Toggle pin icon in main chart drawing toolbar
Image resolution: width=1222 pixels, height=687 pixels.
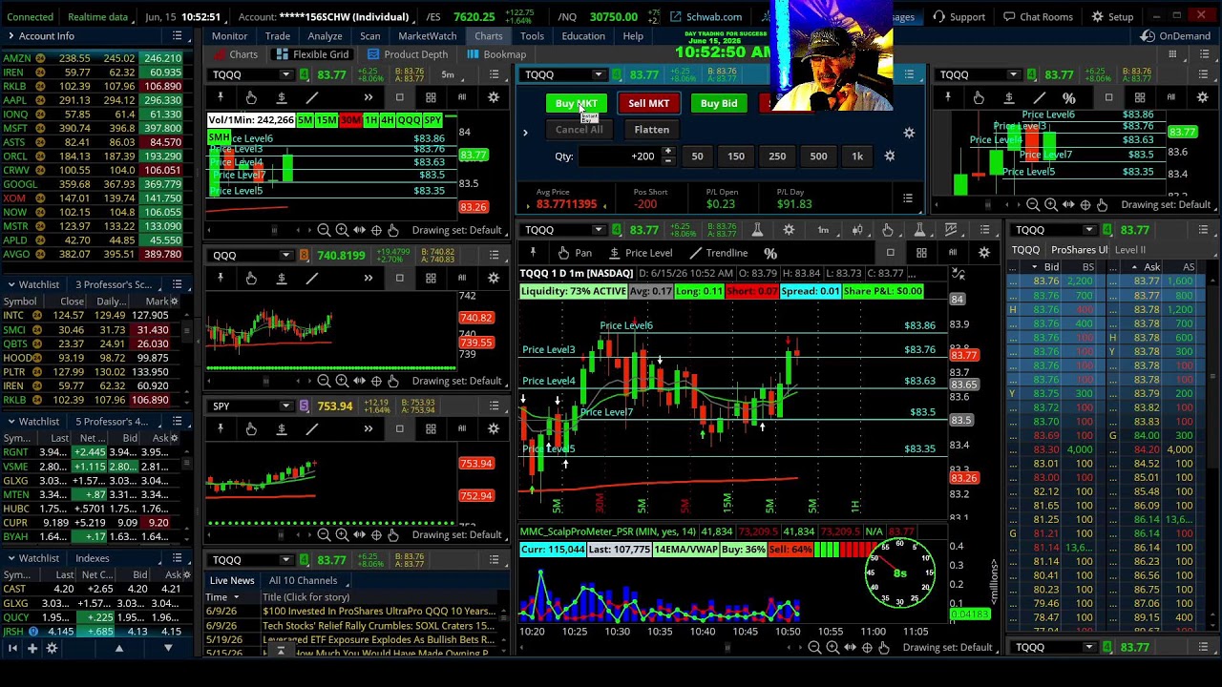(533, 253)
